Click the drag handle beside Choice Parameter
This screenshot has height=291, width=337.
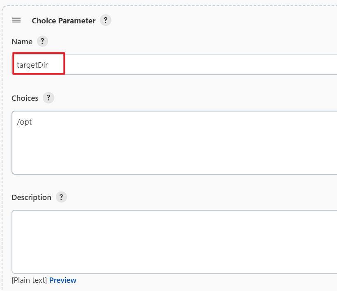[x=16, y=20]
